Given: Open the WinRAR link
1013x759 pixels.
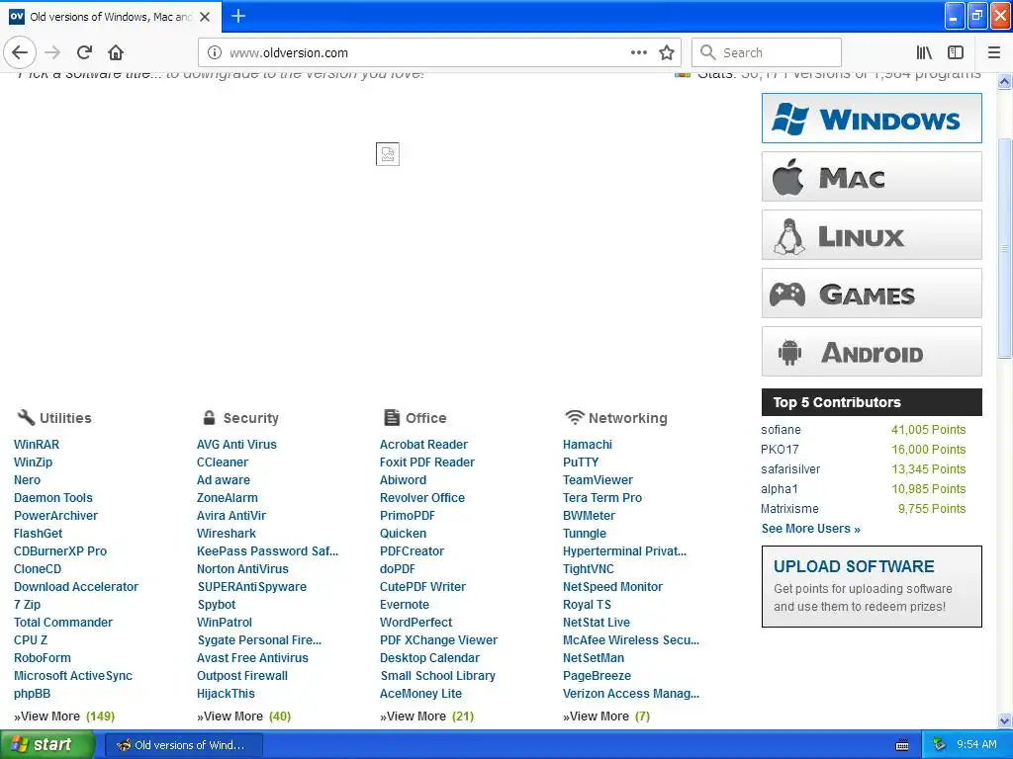Looking at the screenshot, I should pyautogui.click(x=37, y=445).
